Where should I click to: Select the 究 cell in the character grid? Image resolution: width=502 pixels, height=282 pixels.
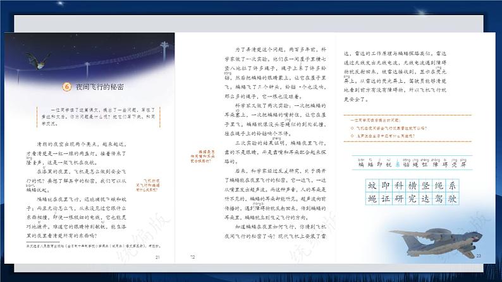click(x=412, y=198)
